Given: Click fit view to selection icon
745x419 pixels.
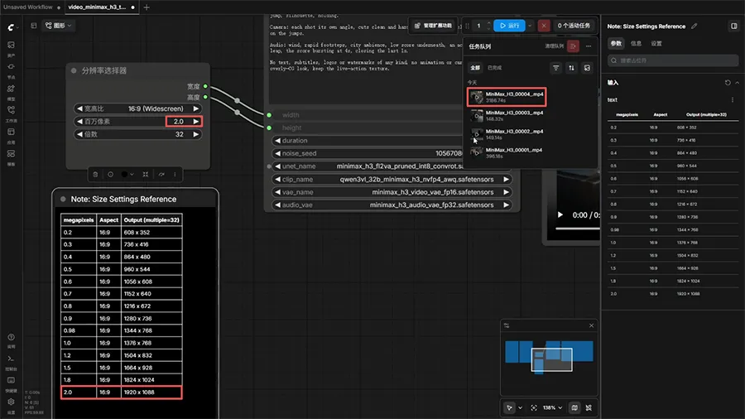Looking at the screenshot, I should [x=534, y=407].
